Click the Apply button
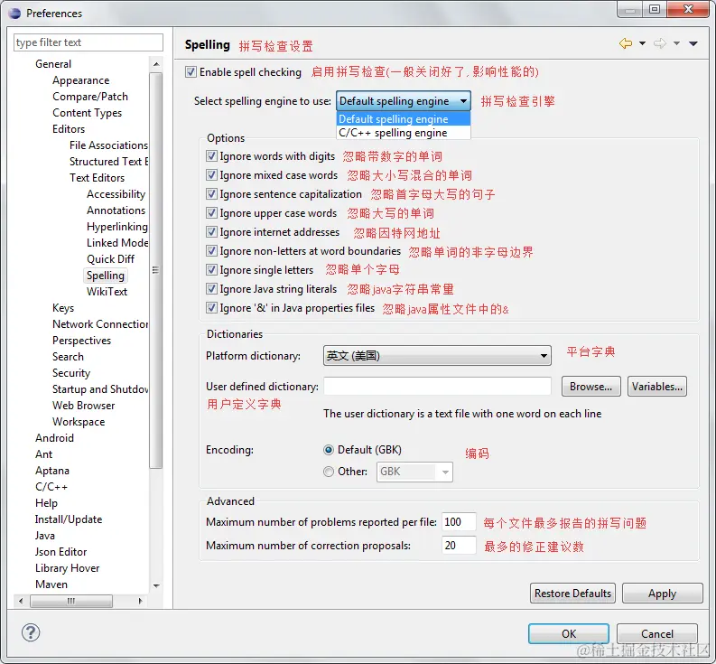This screenshot has height=664, width=716. pyautogui.click(x=662, y=594)
